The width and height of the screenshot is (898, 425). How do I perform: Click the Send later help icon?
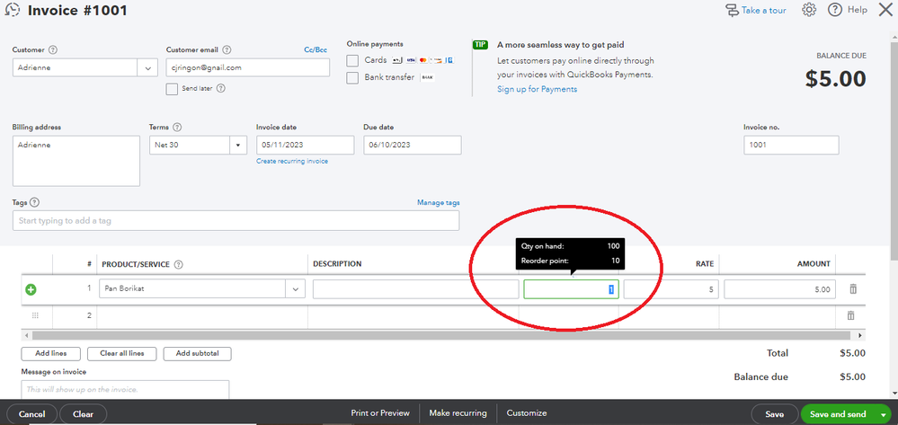click(x=220, y=88)
